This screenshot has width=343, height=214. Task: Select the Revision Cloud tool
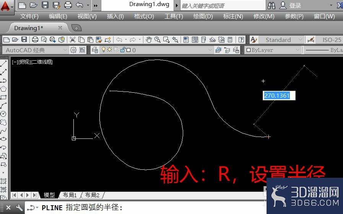pos(3,122)
